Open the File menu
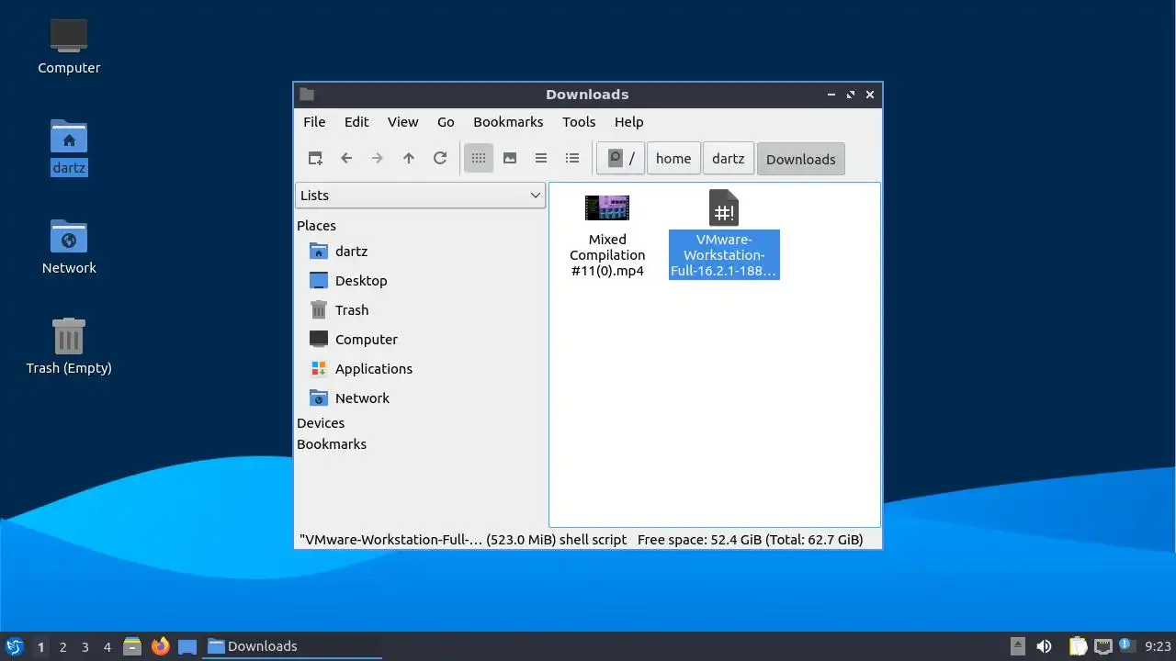The image size is (1176, 661). (314, 121)
